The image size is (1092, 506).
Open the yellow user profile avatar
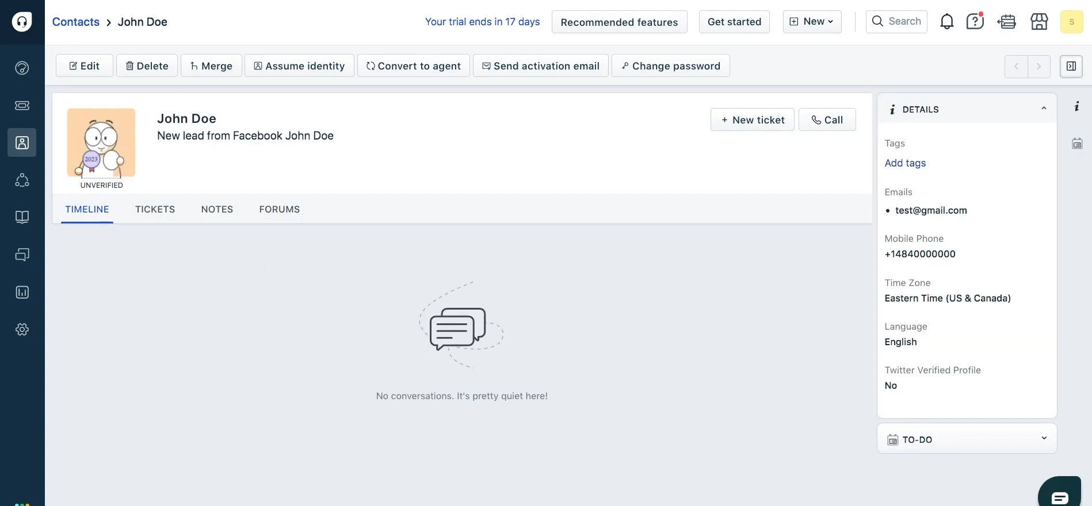pos(1071,22)
